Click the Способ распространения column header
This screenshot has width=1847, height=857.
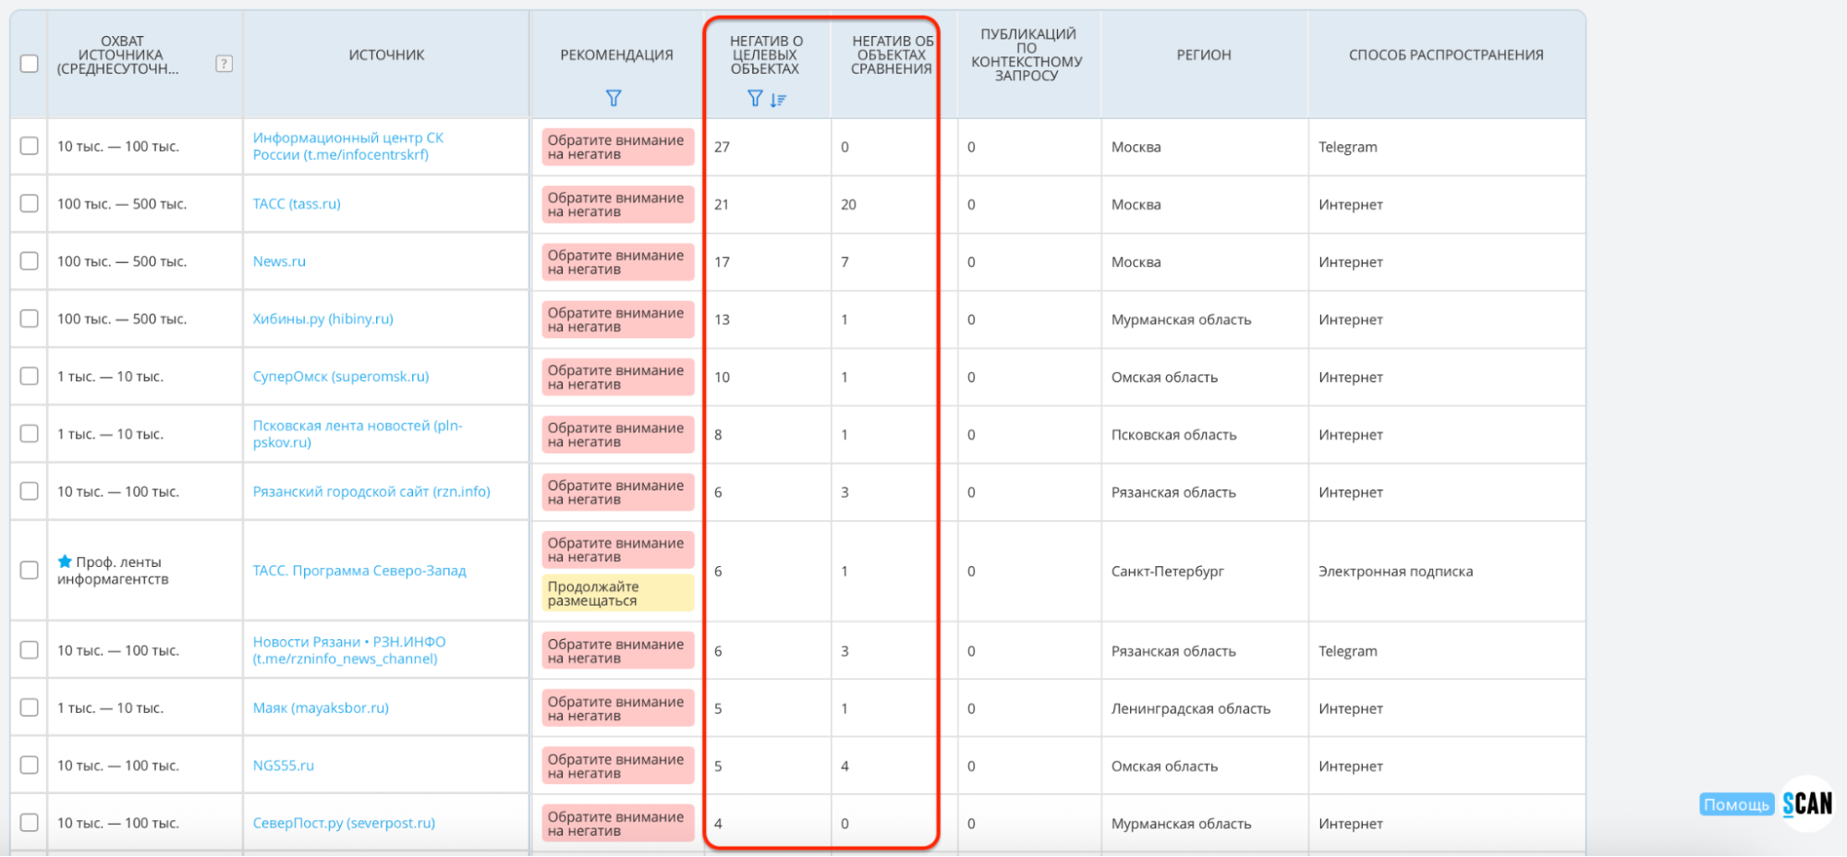click(x=1446, y=55)
